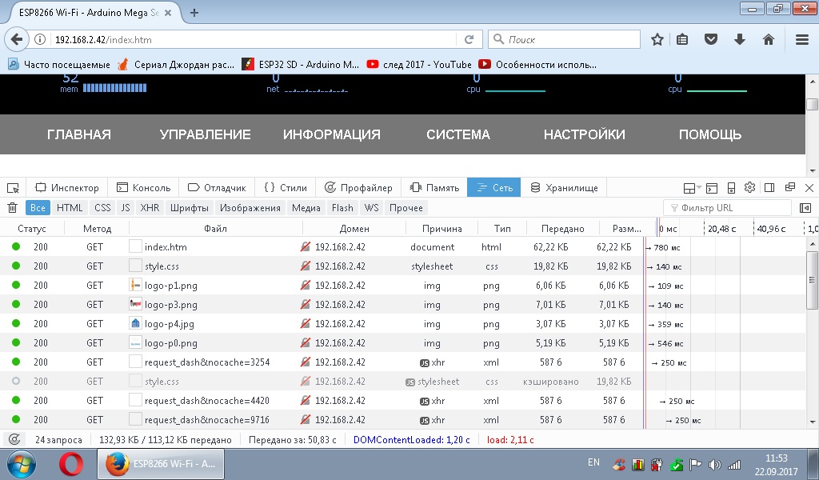Toggle the WS filter button

[371, 208]
